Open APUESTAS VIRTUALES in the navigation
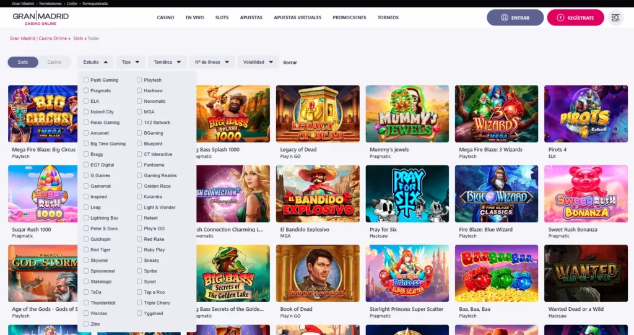This screenshot has width=634, height=335. coord(298,18)
